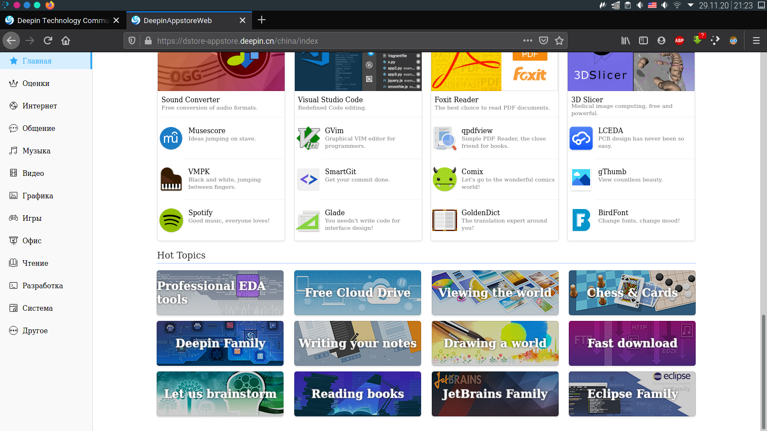Open the Чтение category
Screen dimensions: 767x431
(x=45, y=263)
